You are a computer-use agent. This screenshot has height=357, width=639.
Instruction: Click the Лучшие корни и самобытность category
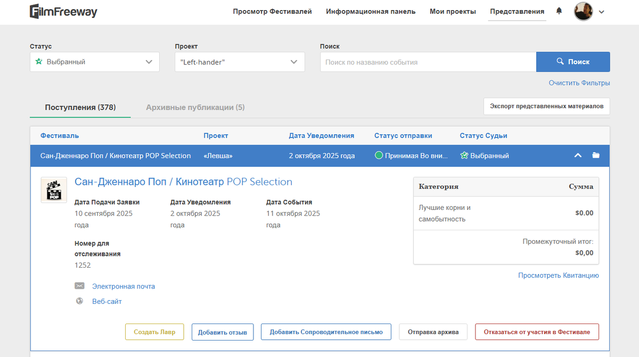[x=445, y=213]
